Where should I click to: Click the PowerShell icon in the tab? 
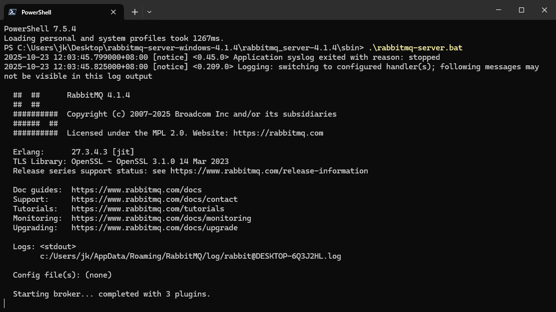tap(12, 12)
